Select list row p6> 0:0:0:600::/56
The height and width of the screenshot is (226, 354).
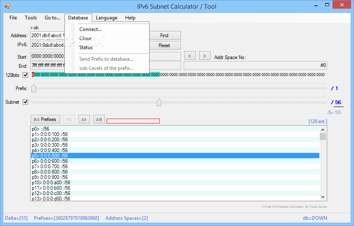tap(175, 161)
